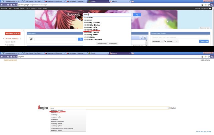Open 'Новости Google' in iGoogle sidebar
This screenshot has height=135, width=214.
pyautogui.click(x=10, y=42)
